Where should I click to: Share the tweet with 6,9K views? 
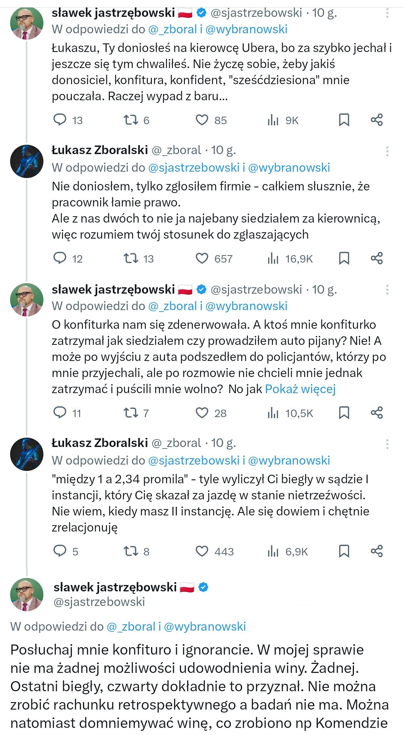pyautogui.click(x=377, y=551)
